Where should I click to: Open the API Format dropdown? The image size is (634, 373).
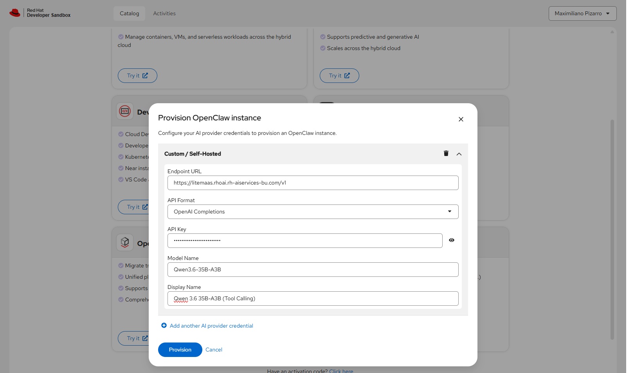coord(313,212)
